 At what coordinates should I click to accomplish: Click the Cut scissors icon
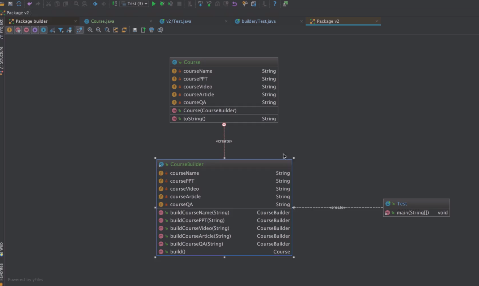pyautogui.click(x=48, y=4)
